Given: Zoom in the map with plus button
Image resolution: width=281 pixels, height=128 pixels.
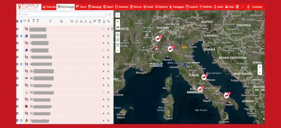Looking at the screenshot, I should (x=260, y=67).
